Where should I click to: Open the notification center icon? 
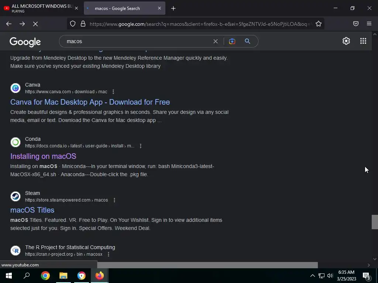point(367,276)
